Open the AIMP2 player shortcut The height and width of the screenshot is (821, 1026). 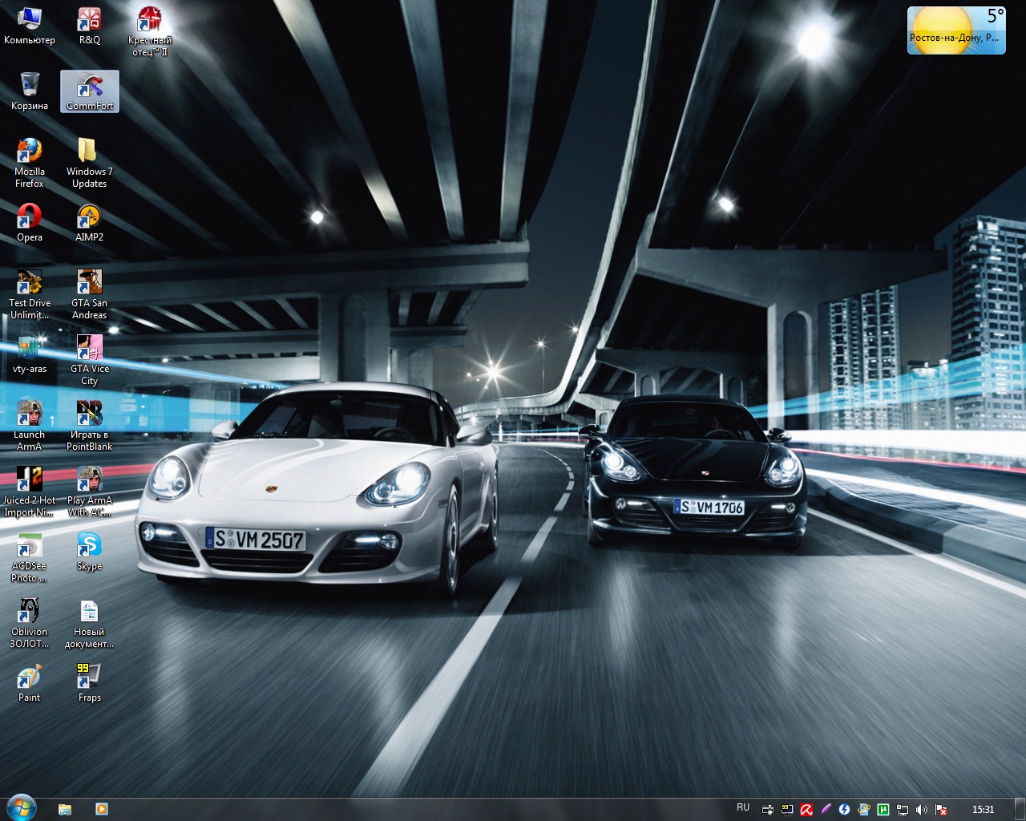89,223
